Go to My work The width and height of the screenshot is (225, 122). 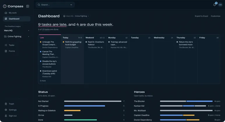(17, 13)
